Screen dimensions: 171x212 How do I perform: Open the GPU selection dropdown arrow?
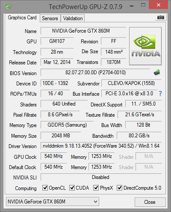(95, 202)
